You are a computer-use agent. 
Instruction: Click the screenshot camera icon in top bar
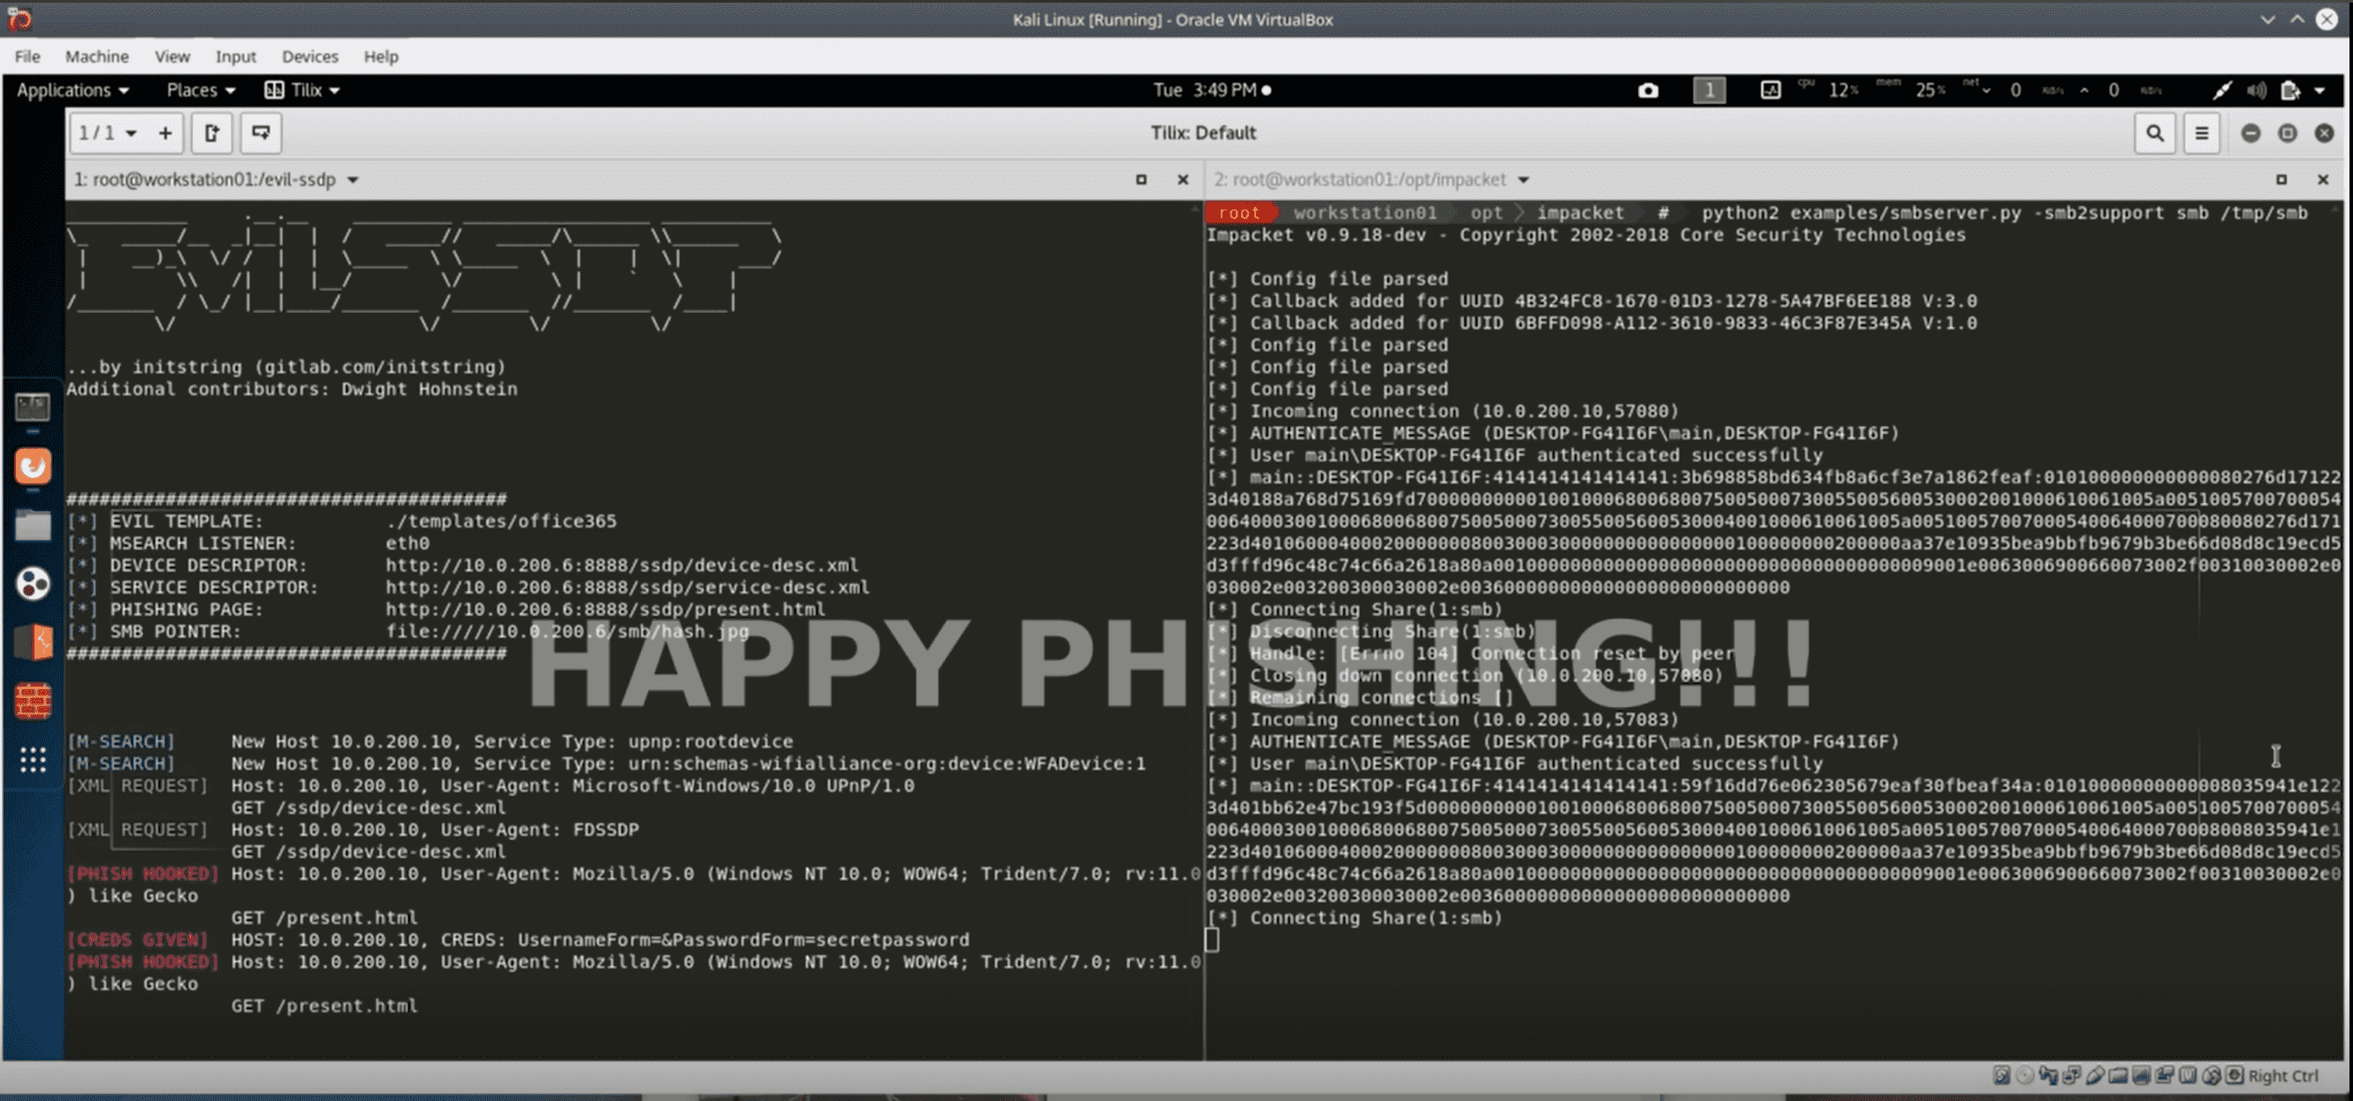point(1648,90)
